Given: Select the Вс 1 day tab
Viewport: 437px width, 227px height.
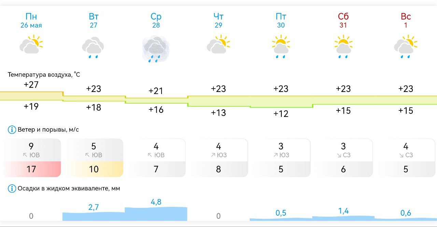Looking at the screenshot, I should [x=406, y=21].
